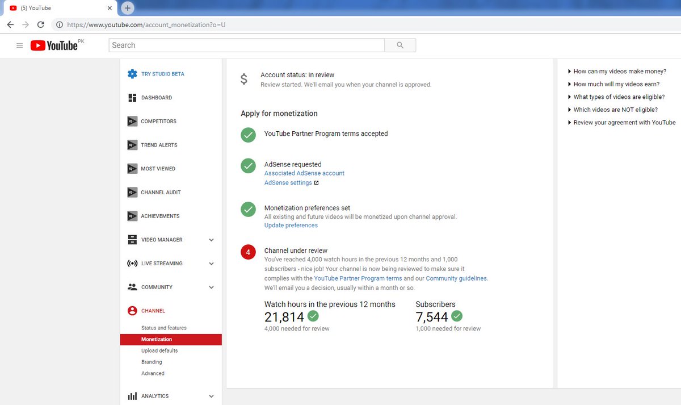The image size is (681, 405).
Task: Expand 'Which videos are NOT eligible?'
Action: (612, 110)
